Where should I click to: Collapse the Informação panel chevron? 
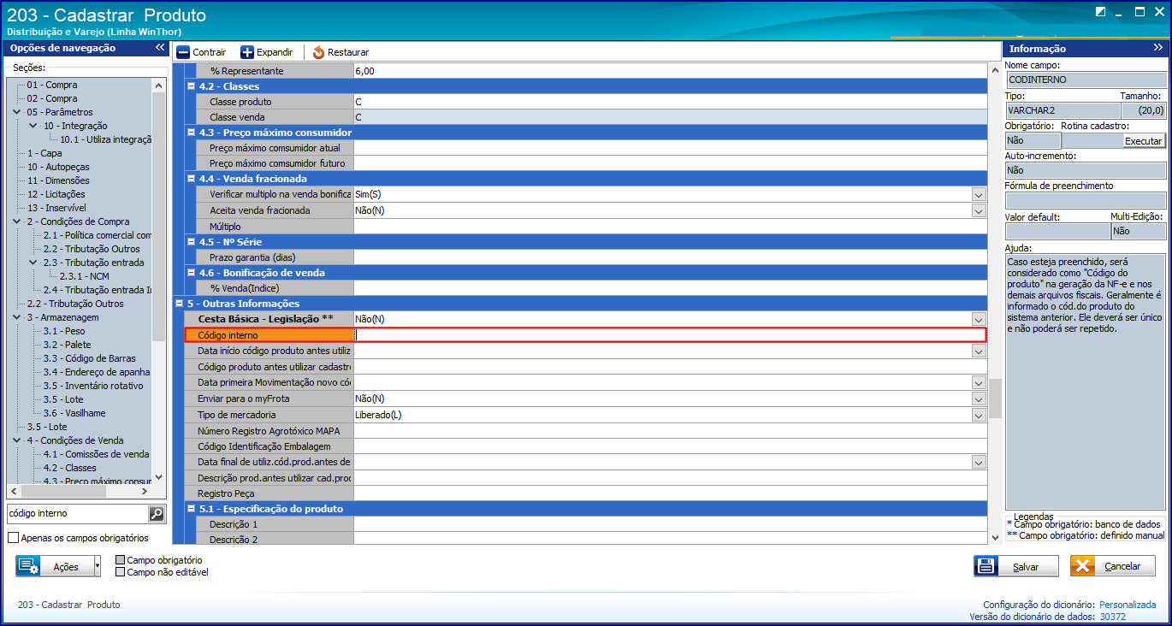tap(1157, 49)
